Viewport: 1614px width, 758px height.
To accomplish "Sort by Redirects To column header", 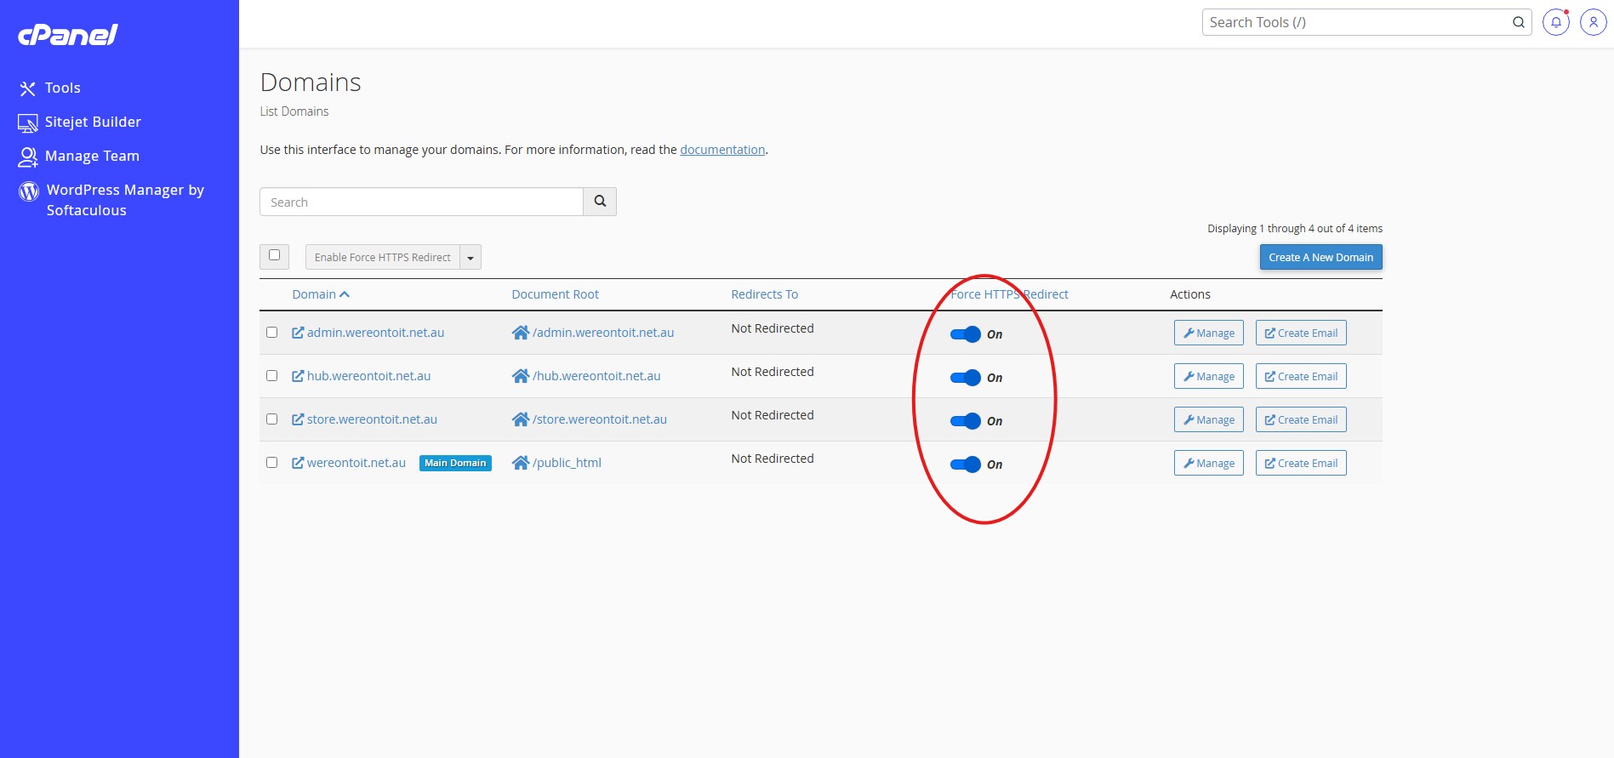I will click(x=764, y=294).
